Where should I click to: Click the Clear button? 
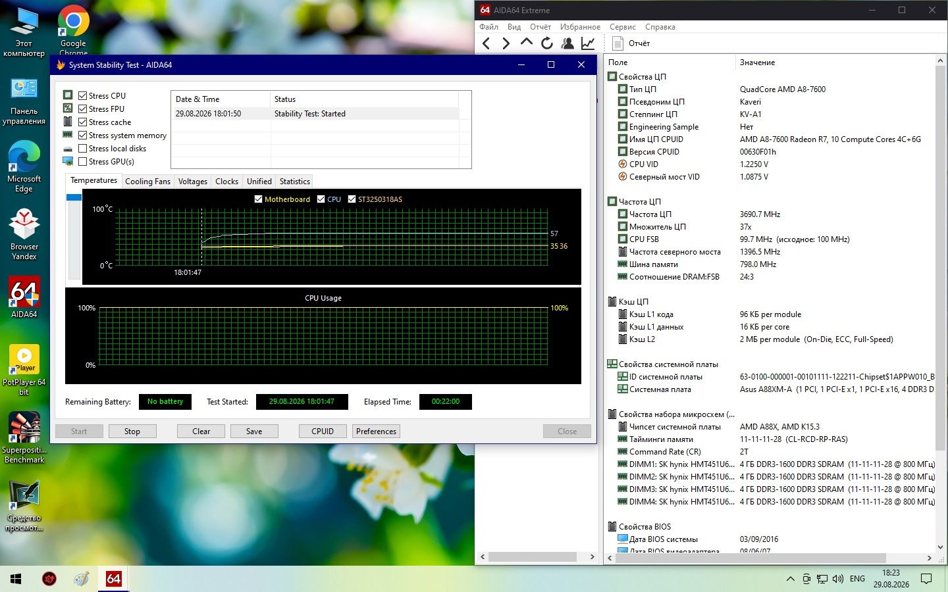(201, 432)
